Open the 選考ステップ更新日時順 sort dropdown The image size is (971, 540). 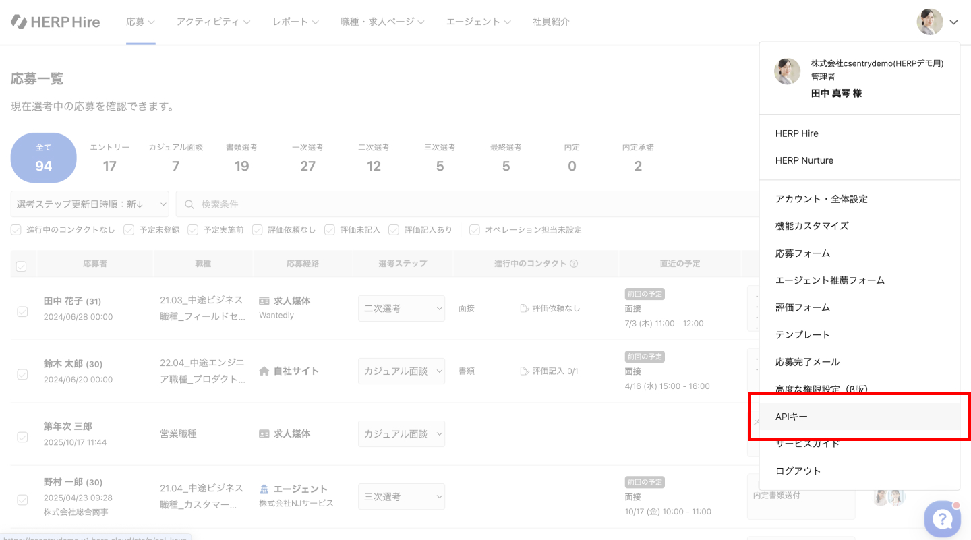(90, 204)
